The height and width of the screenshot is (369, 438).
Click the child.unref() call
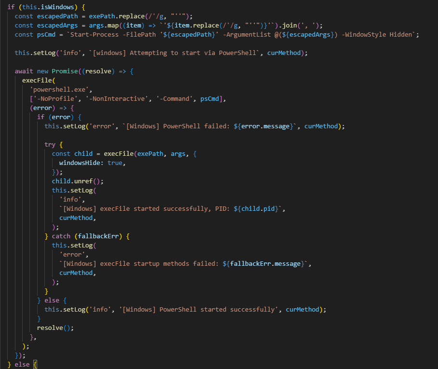[x=78, y=181]
